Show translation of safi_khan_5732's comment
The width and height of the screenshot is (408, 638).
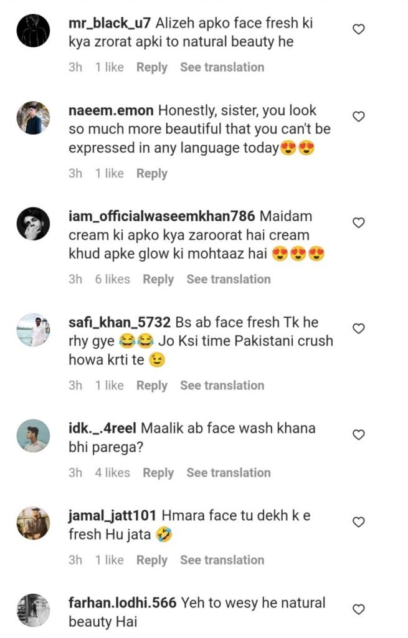pyautogui.click(x=222, y=386)
